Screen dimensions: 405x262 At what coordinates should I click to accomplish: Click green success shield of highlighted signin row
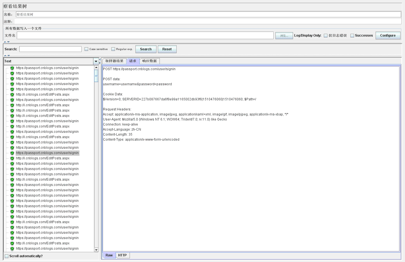12,153
